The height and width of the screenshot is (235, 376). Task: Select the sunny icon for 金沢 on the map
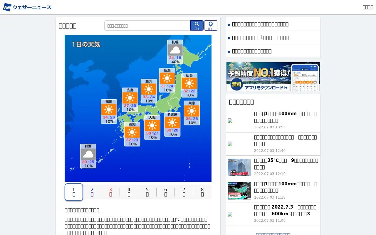149,89
